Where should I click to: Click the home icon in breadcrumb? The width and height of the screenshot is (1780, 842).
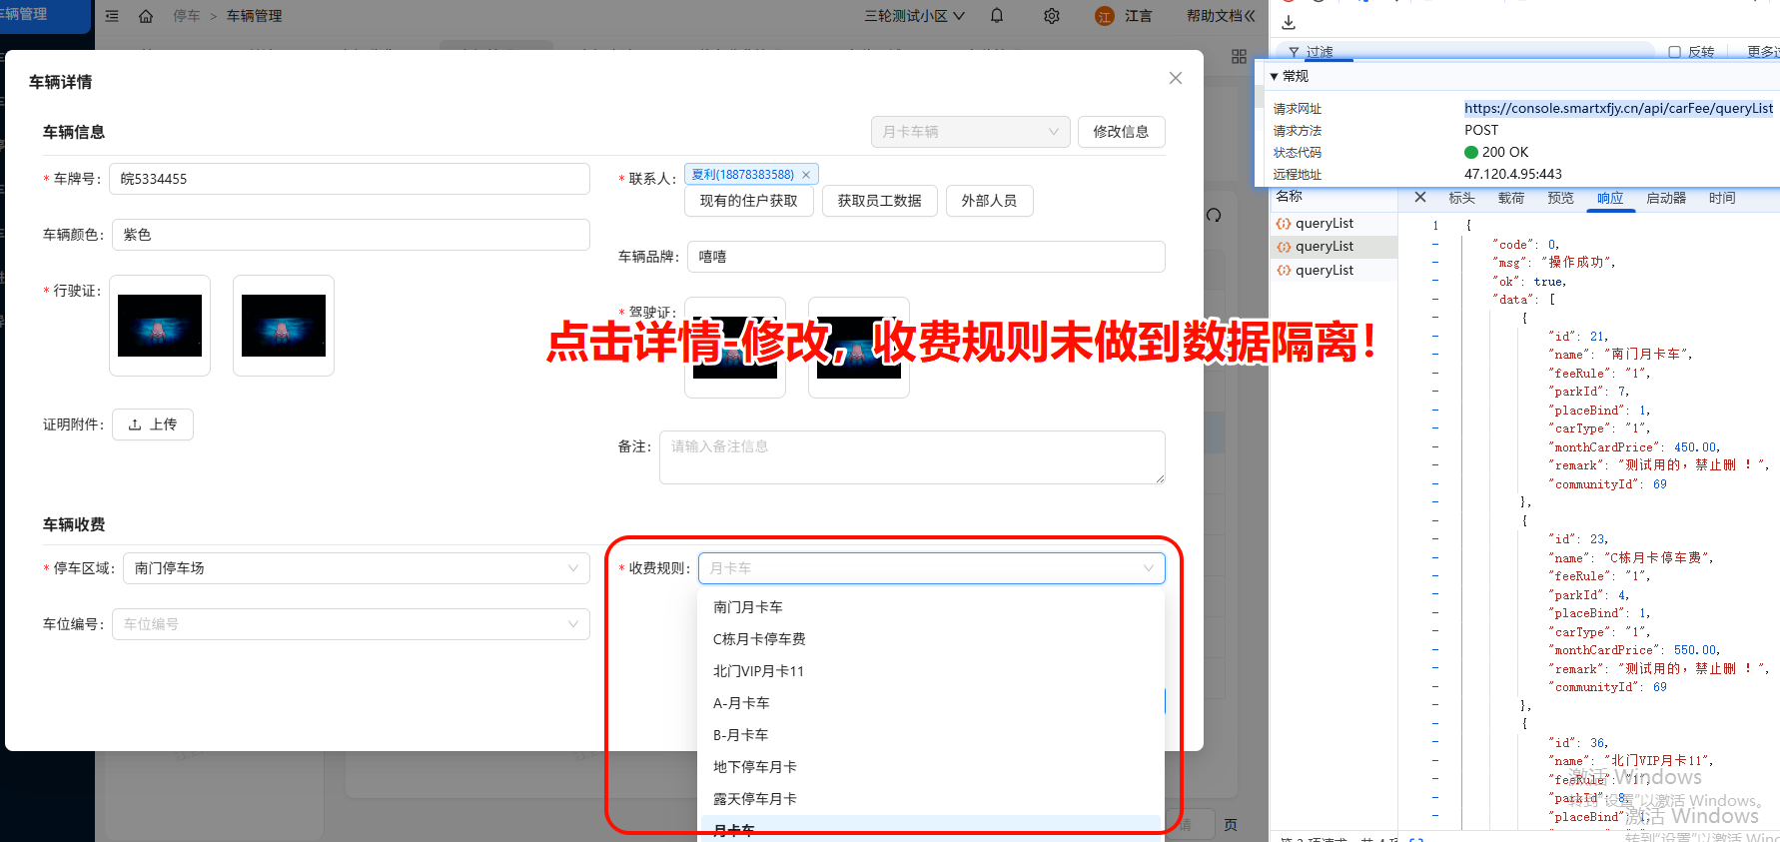[146, 16]
